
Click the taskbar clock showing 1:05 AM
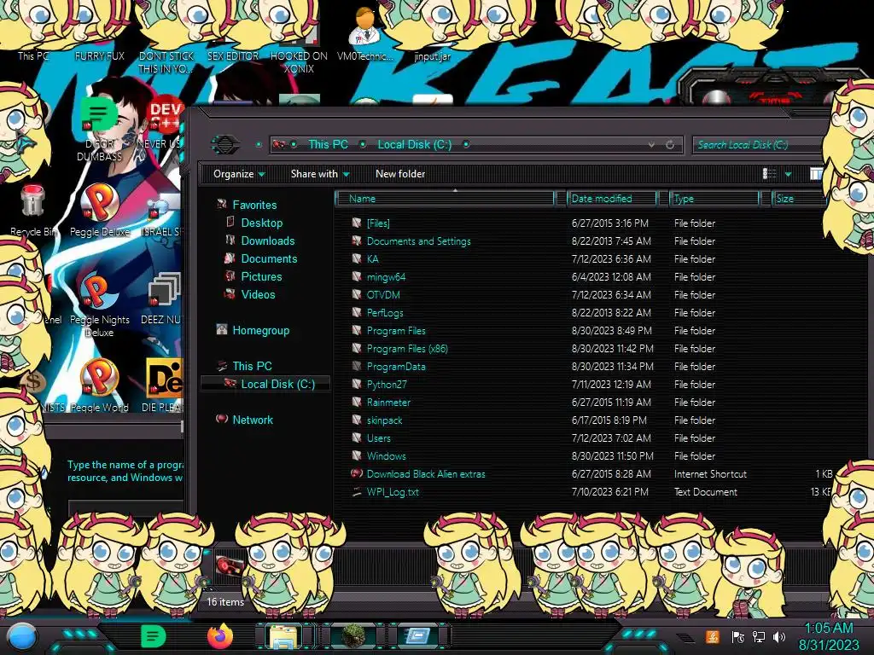coord(829,636)
